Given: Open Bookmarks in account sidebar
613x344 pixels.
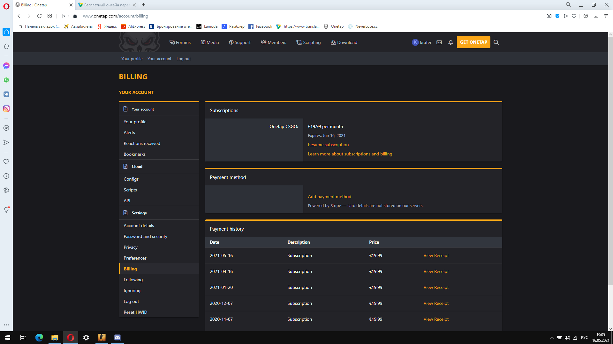Looking at the screenshot, I should tap(159, 154).
